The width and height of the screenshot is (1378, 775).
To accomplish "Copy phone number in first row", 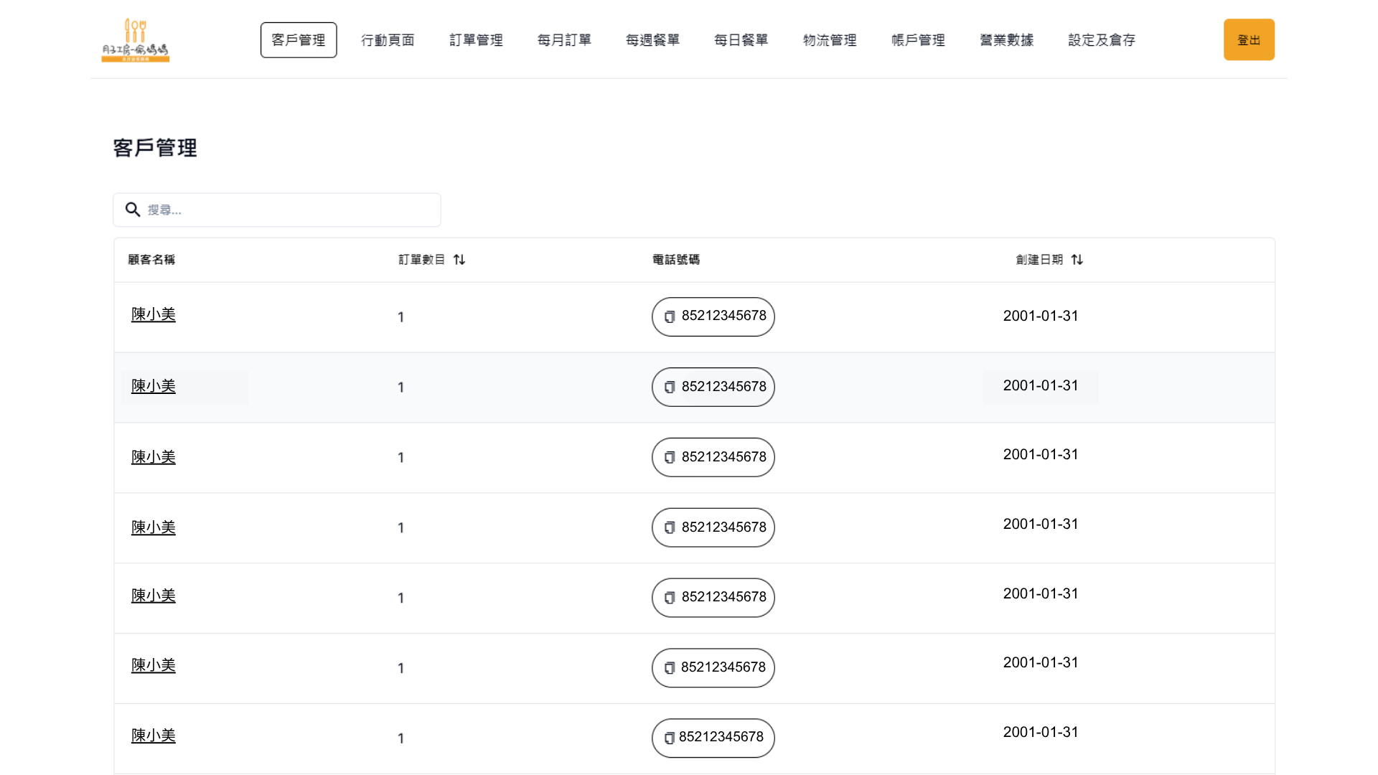I will (x=670, y=317).
